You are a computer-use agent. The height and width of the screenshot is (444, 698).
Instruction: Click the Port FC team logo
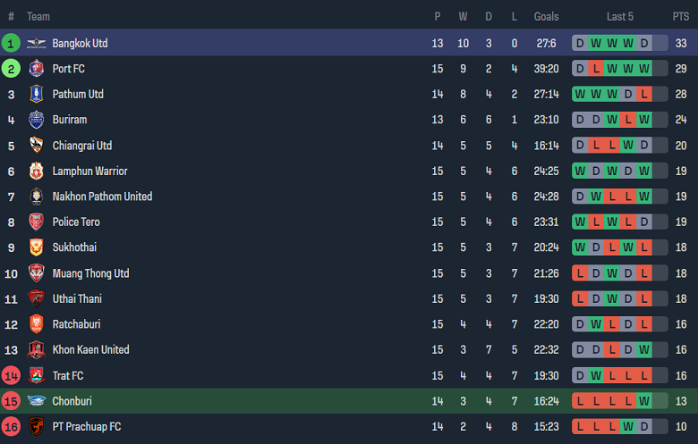(x=36, y=69)
